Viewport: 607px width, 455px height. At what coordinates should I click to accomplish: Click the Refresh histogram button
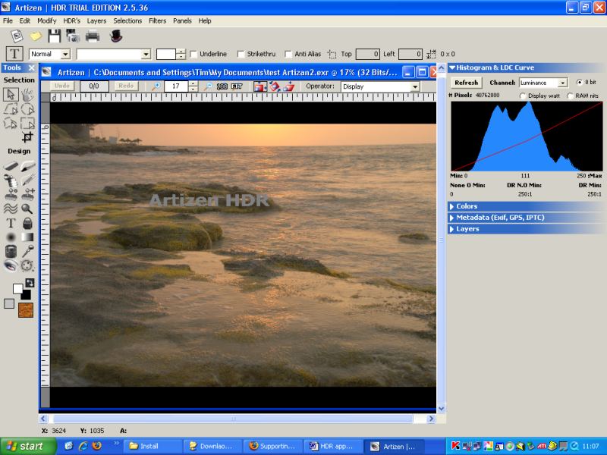click(x=466, y=83)
